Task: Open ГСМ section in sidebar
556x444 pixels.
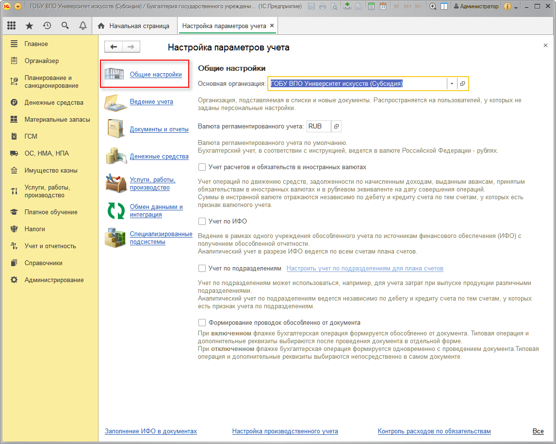Action: 50,136
